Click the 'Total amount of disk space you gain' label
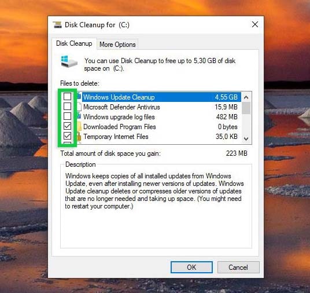 point(110,153)
